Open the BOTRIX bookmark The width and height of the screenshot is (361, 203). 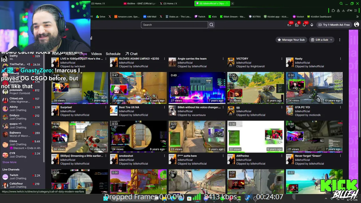tap(254, 17)
